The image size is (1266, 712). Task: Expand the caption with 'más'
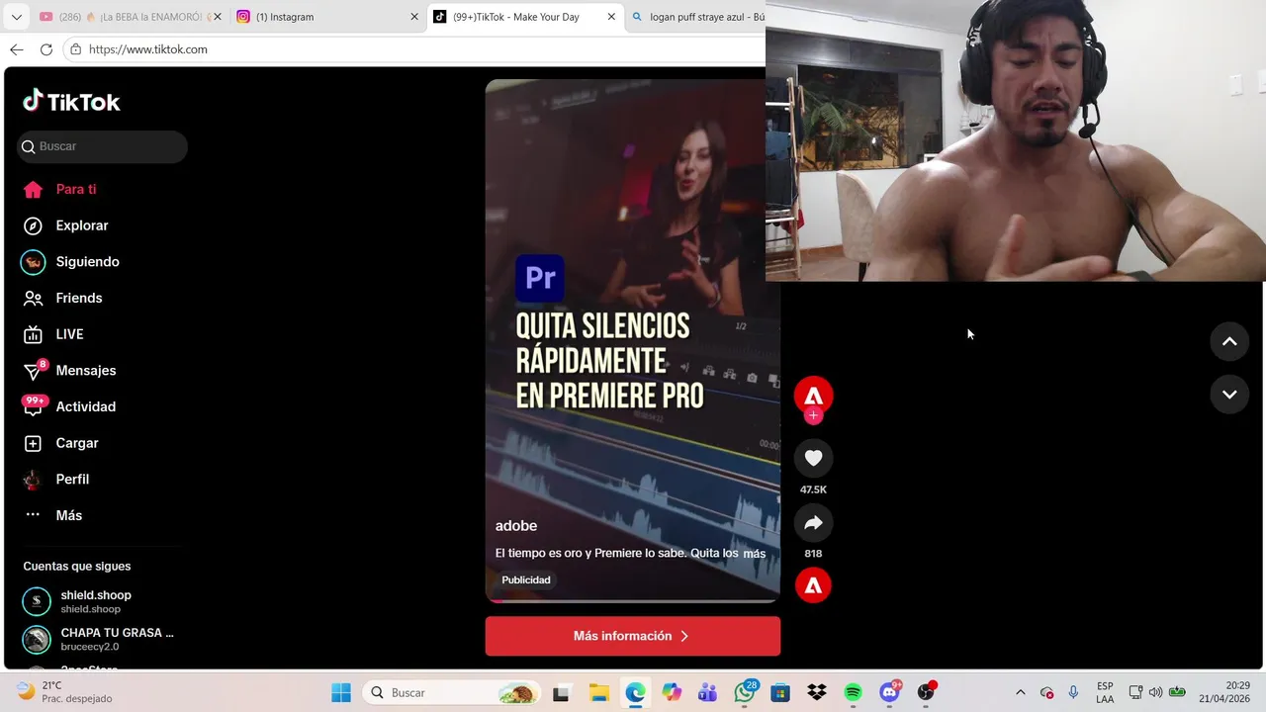(755, 554)
